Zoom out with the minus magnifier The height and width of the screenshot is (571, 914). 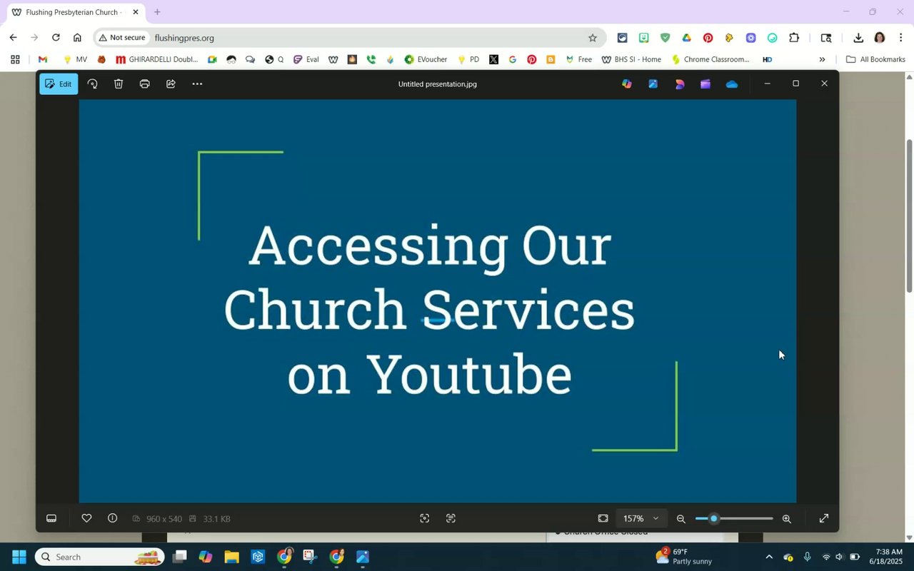click(x=681, y=519)
